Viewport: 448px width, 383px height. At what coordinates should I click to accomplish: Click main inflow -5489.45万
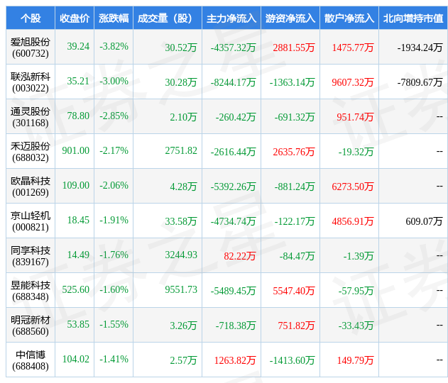233,291
